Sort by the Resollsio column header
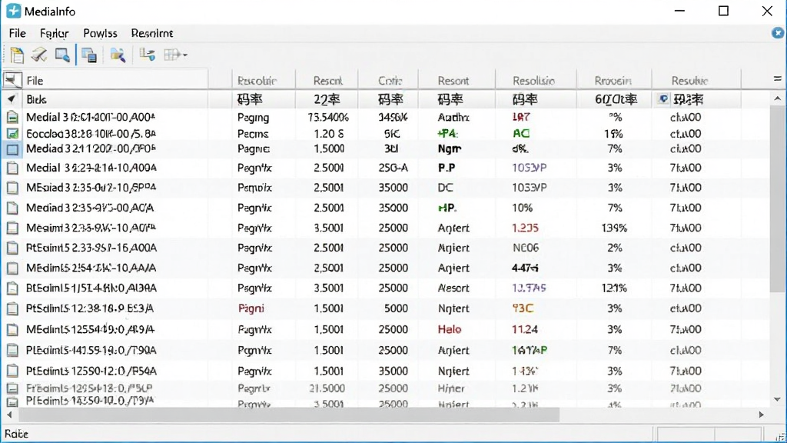Image resolution: width=787 pixels, height=443 pixels. point(536,80)
